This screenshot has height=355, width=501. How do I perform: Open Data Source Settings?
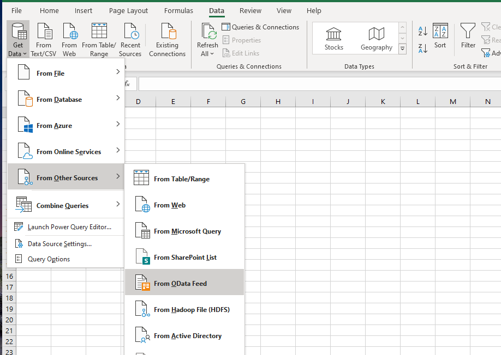(x=59, y=244)
